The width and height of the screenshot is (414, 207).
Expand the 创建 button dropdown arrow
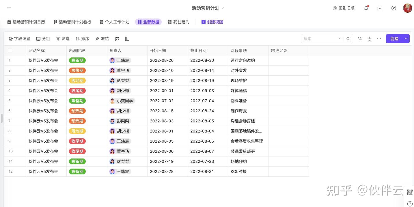(406, 39)
